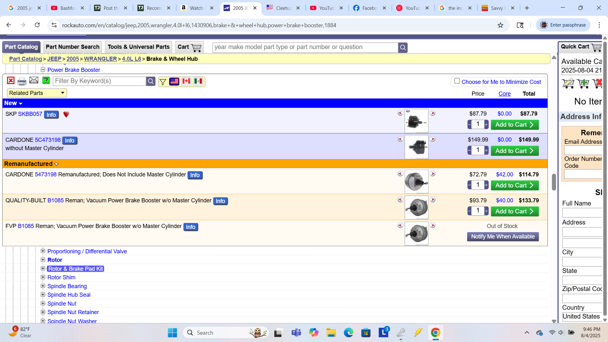Click Notify Me When Available for FVP B1085

(503, 237)
